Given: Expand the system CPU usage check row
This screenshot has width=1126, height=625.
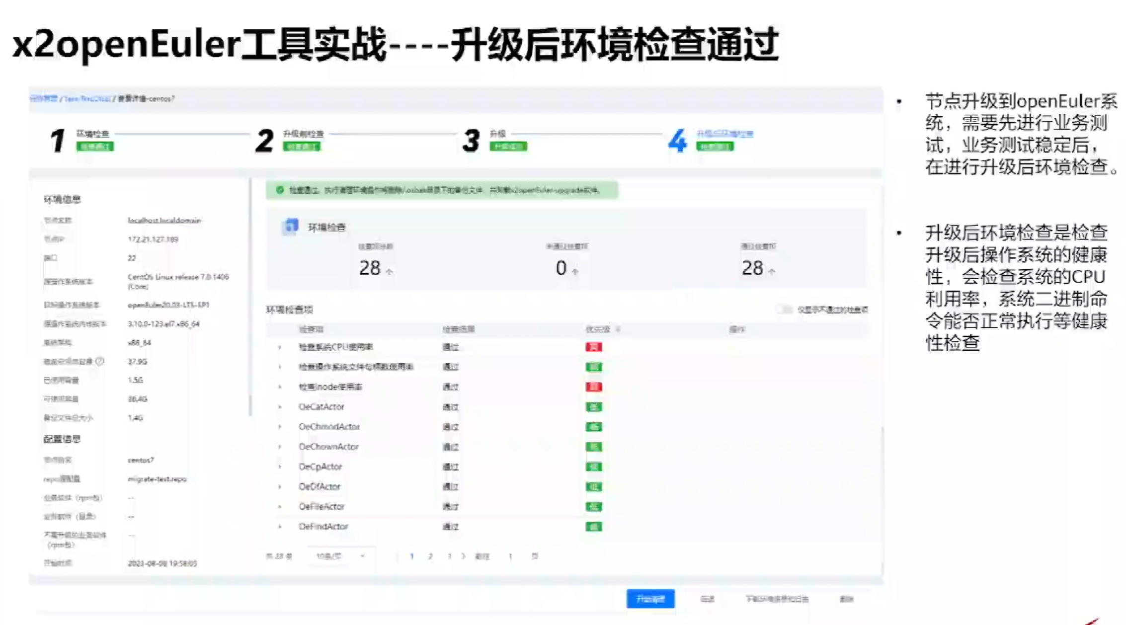Looking at the screenshot, I should 280,347.
